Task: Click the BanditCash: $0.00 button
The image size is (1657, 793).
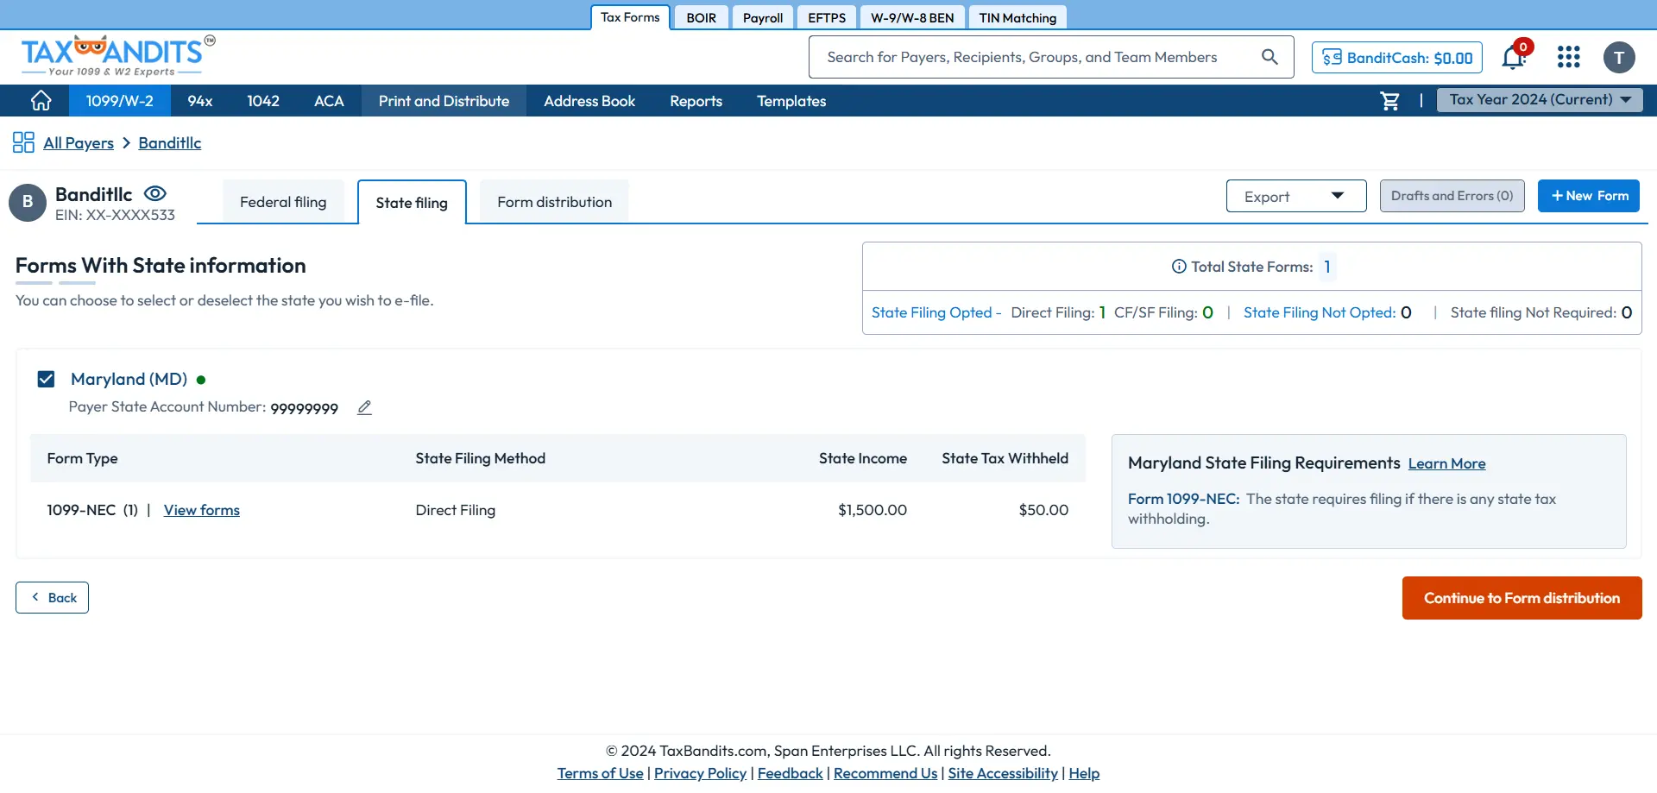Action: click(1397, 57)
